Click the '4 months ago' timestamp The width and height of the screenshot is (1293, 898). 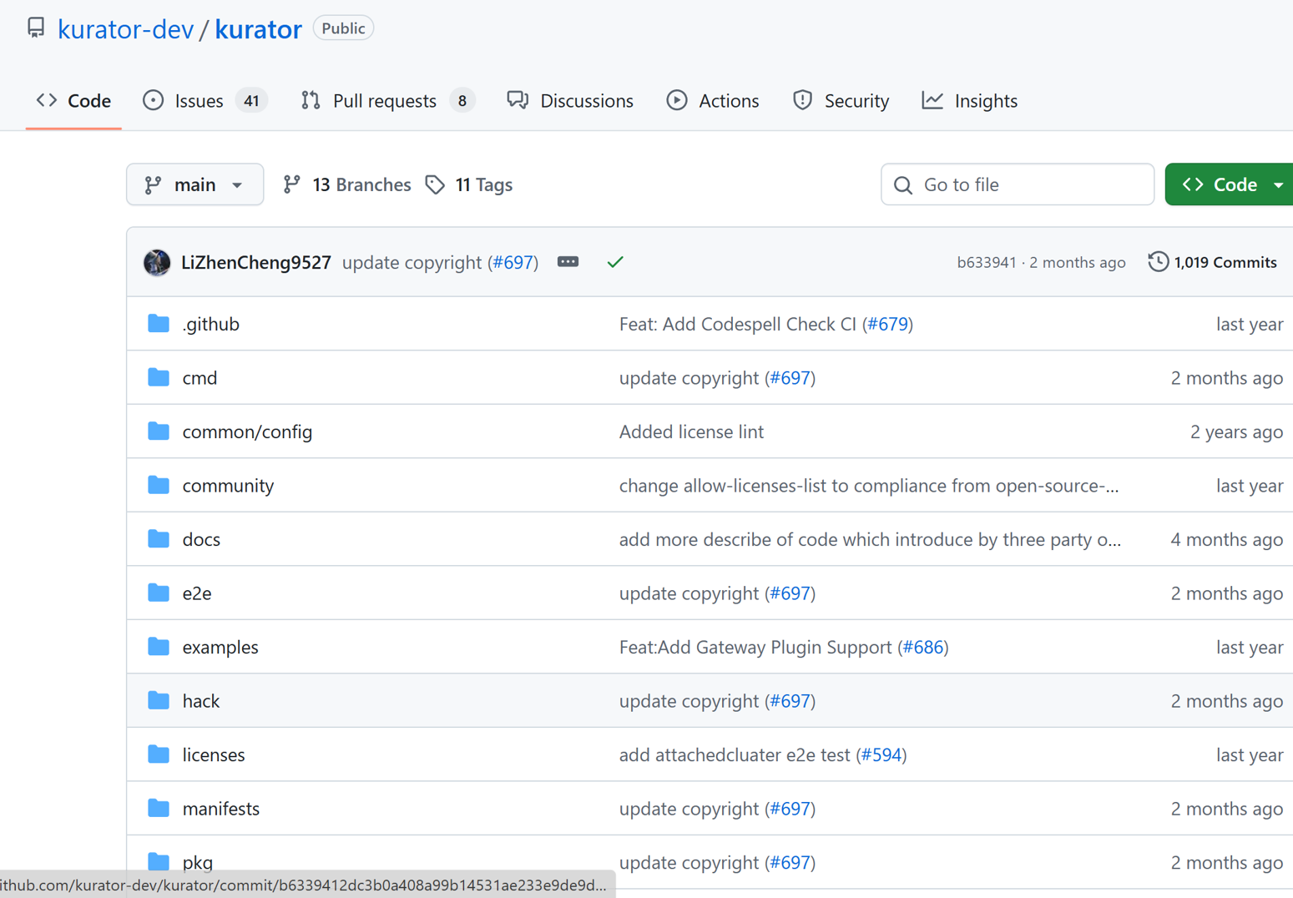[x=1226, y=539]
